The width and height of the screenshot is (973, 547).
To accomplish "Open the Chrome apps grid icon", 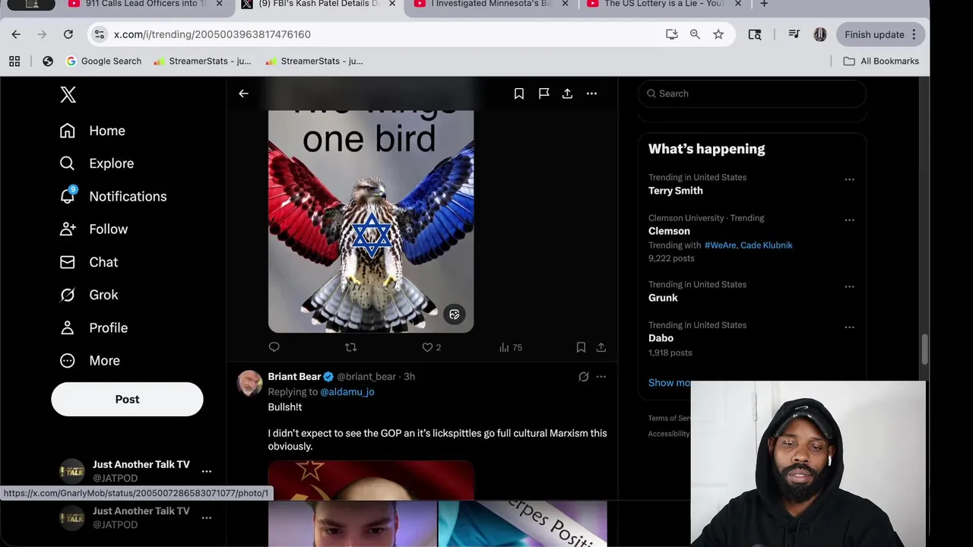I will (14, 61).
